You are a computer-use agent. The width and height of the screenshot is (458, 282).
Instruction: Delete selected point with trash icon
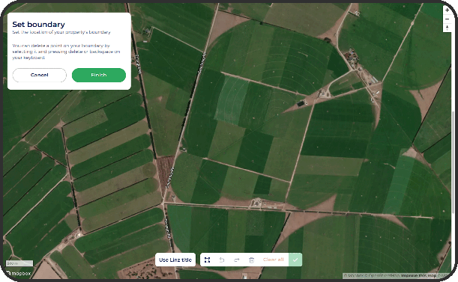click(252, 260)
